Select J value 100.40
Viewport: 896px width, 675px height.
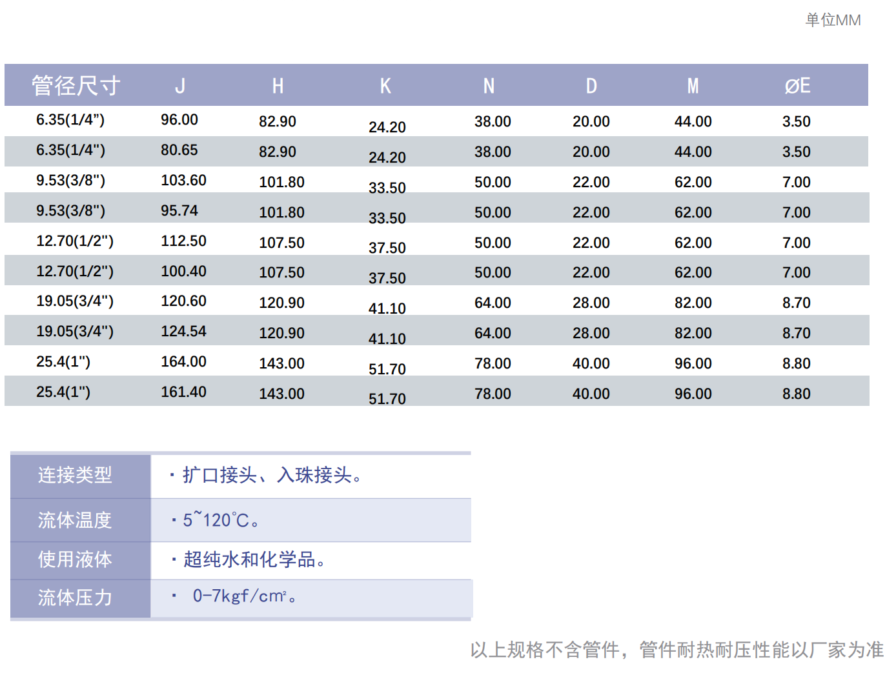pyautogui.click(x=183, y=271)
